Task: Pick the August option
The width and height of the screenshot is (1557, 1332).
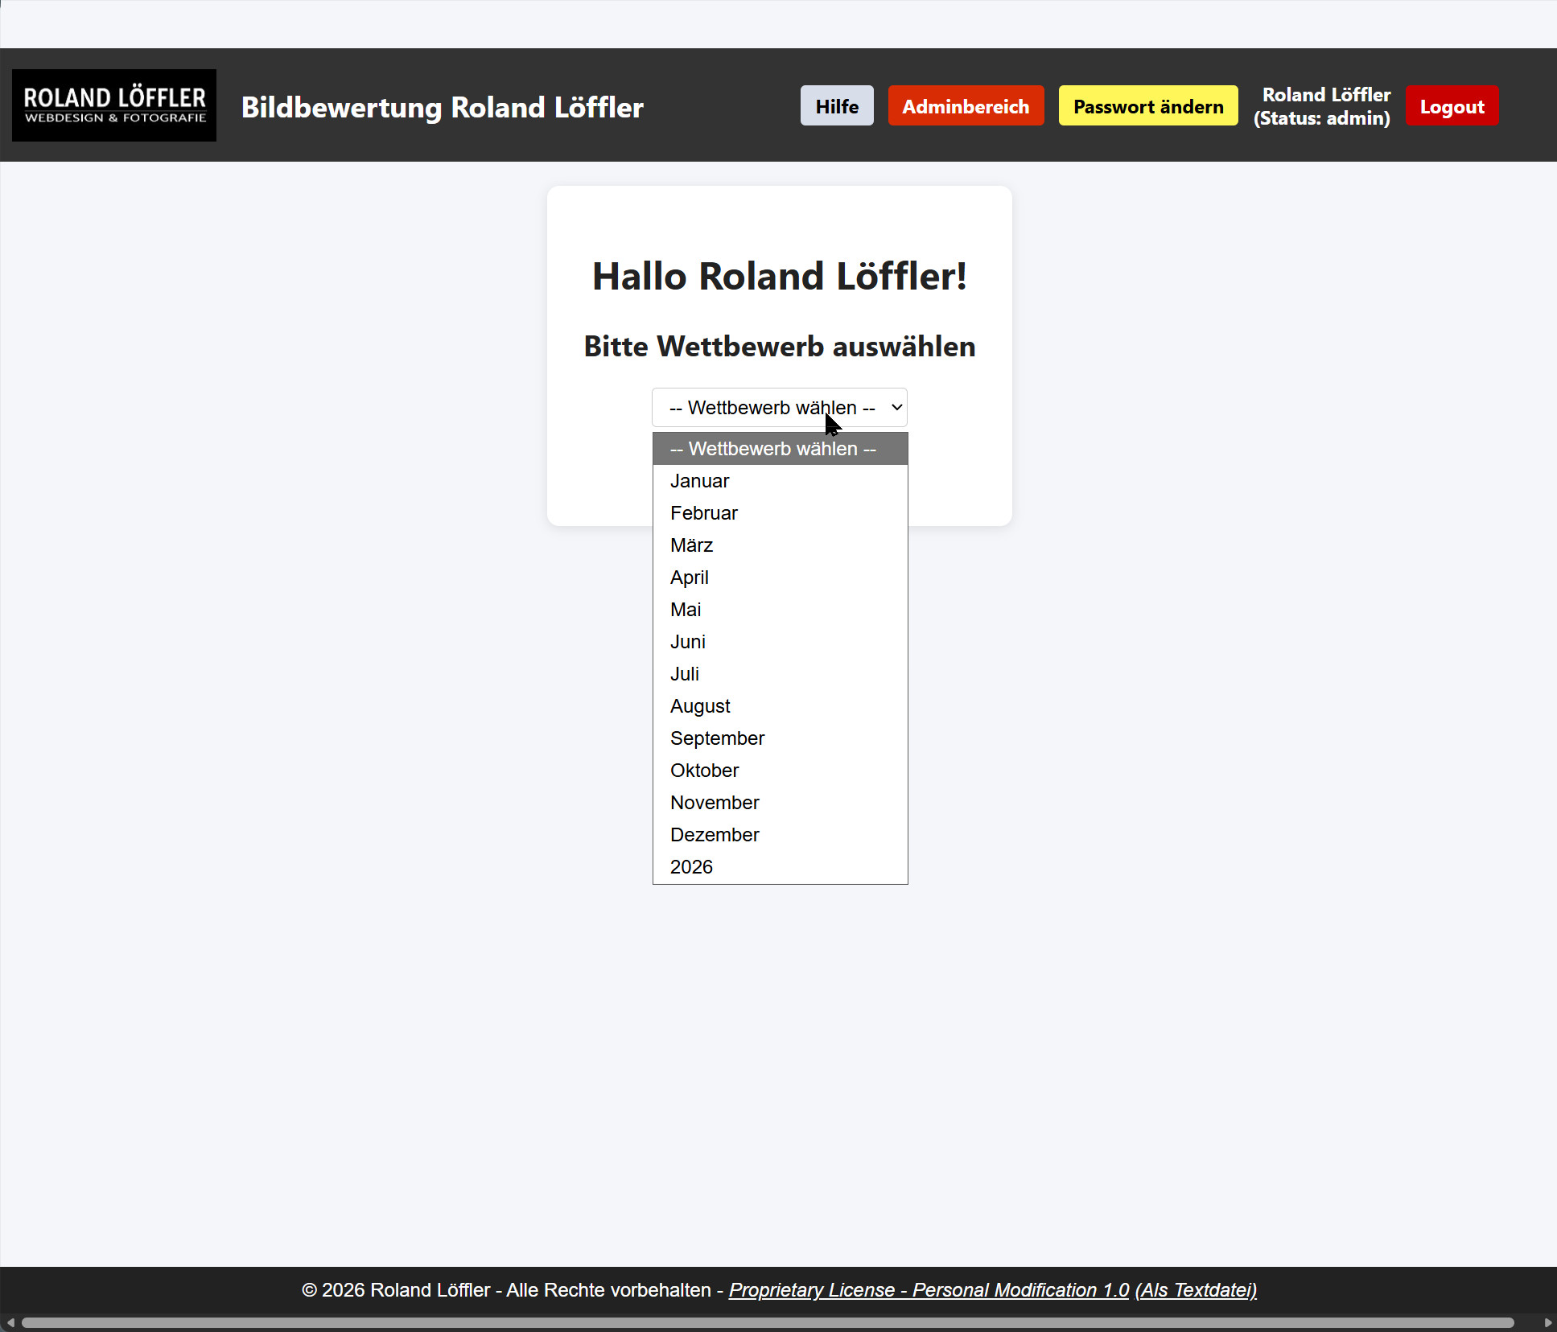Action: tap(699, 706)
